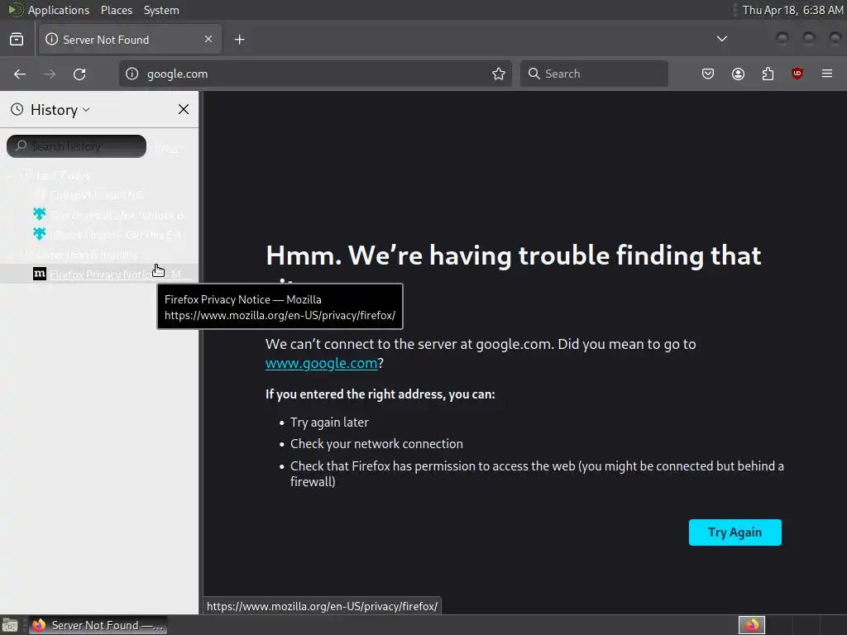
Task: Click the icon left of the Applications menu
Action: pos(16,10)
